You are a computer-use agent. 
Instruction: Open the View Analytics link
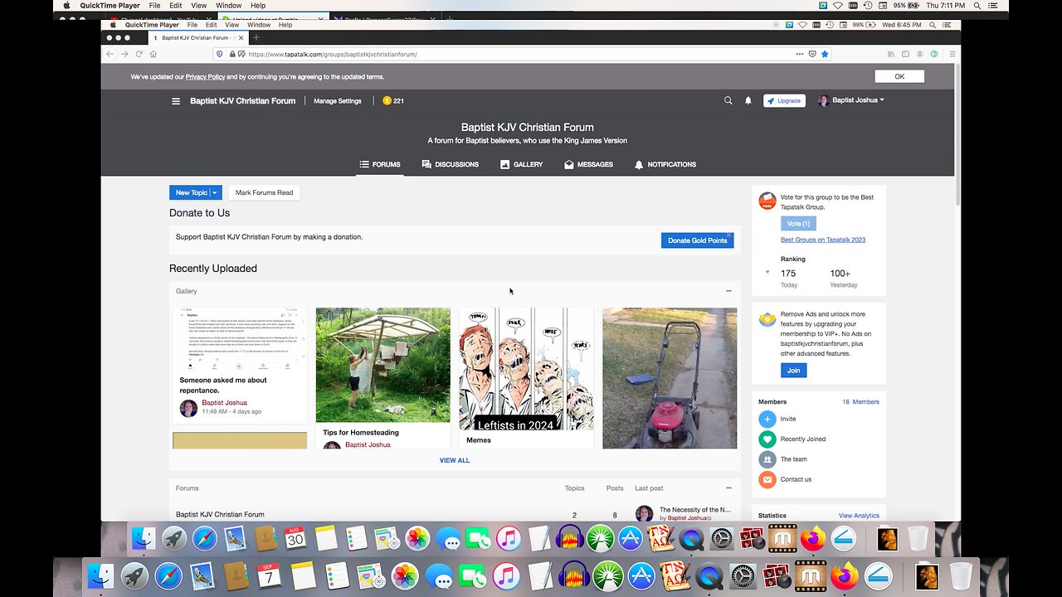point(859,516)
